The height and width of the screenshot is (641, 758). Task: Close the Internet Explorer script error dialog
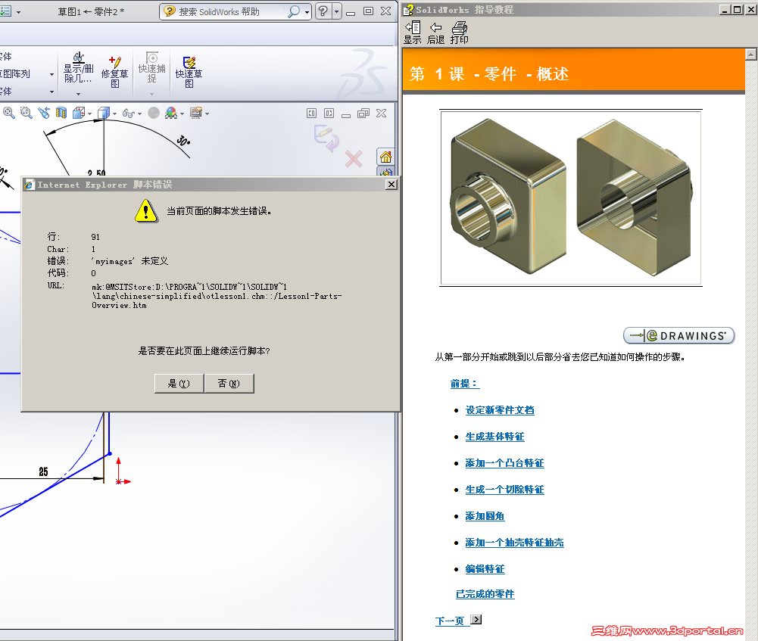391,185
